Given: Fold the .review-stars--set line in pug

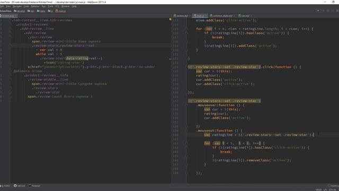Looking at the screenshot, I should click(x=10, y=46).
